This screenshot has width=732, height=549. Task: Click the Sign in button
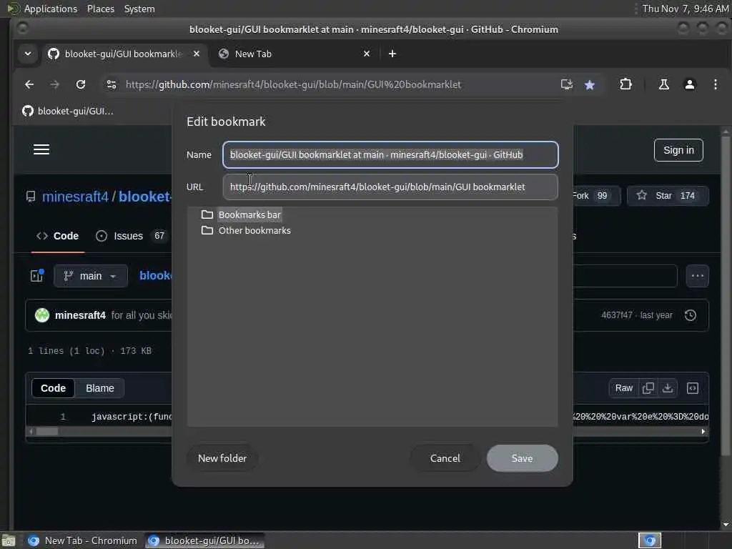point(678,150)
